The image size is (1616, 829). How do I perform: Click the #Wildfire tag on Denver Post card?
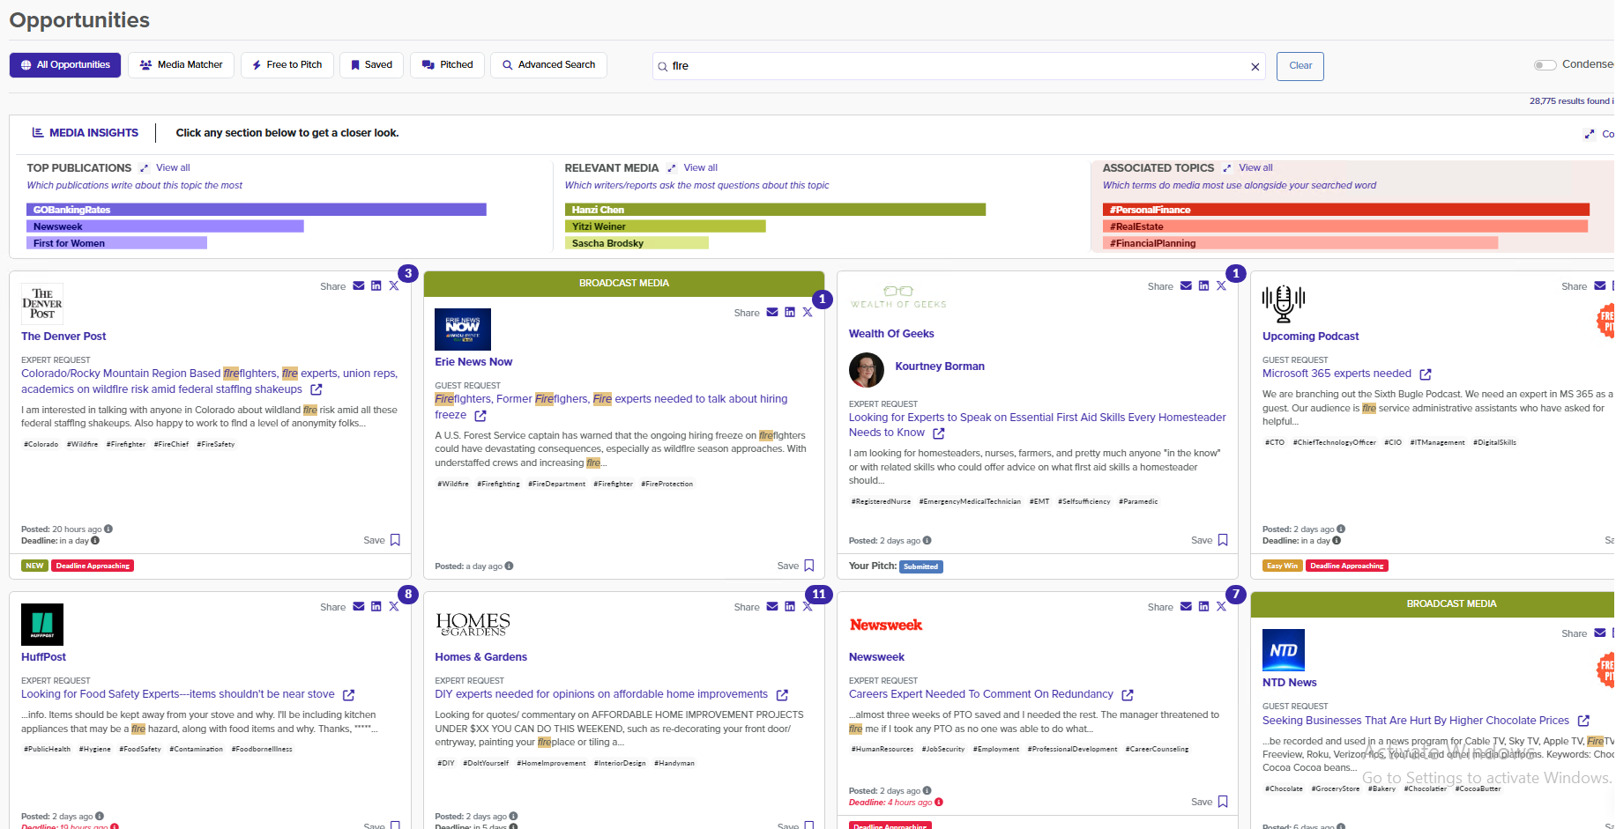click(x=83, y=445)
